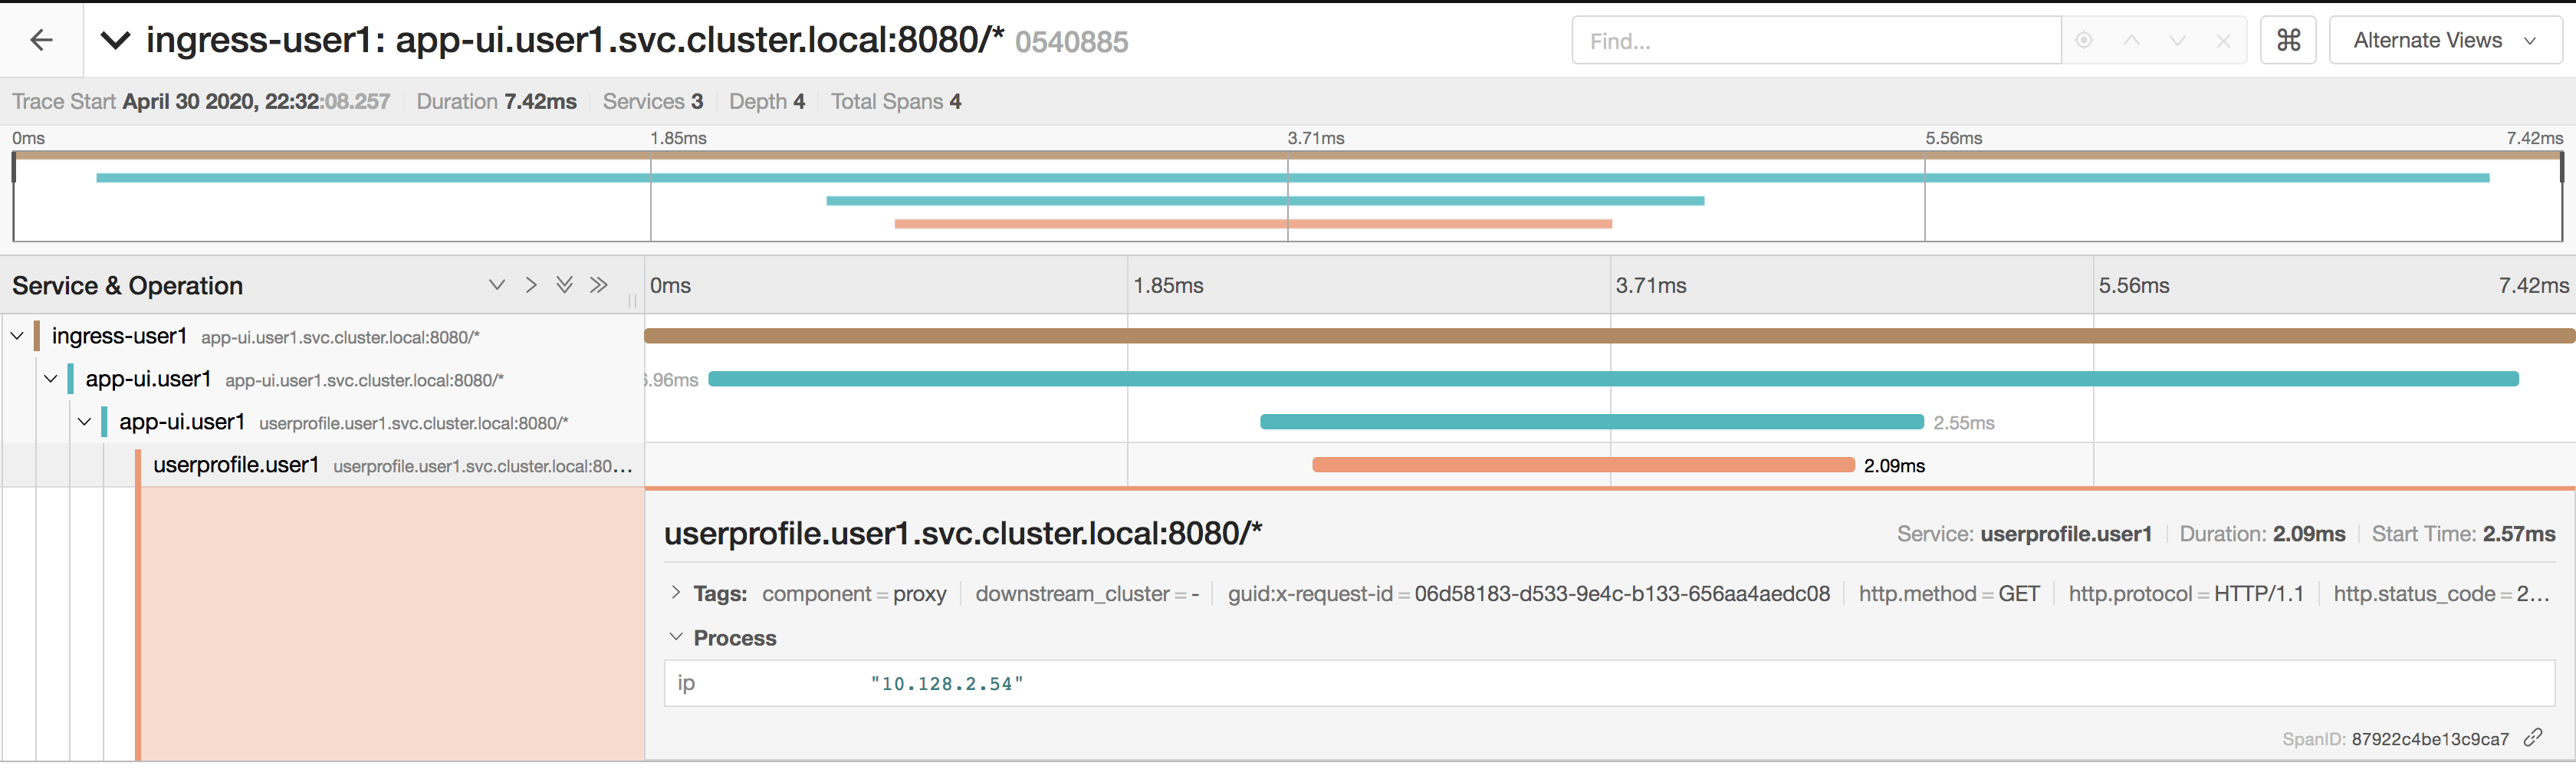The height and width of the screenshot is (779, 2576).
Task: Focus the Find search field
Action: click(x=1816, y=40)
